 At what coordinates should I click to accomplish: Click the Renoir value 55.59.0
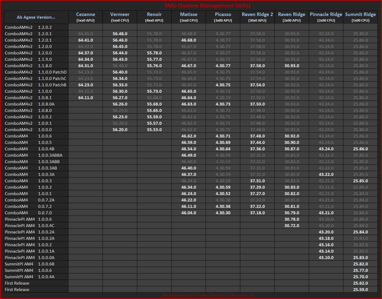point(154,117)
